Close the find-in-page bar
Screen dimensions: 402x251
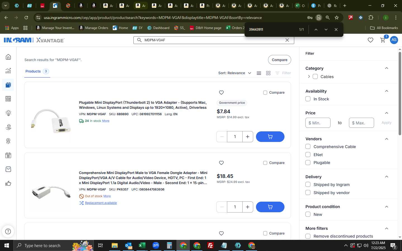point(336,30)
